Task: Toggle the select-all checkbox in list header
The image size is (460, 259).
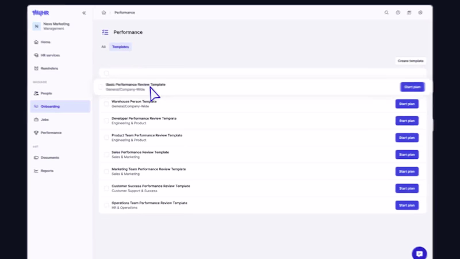Action: click(x=106, y=73)
